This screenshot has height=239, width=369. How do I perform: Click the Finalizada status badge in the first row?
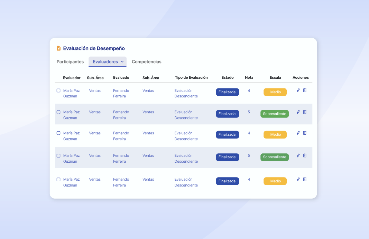227,92
